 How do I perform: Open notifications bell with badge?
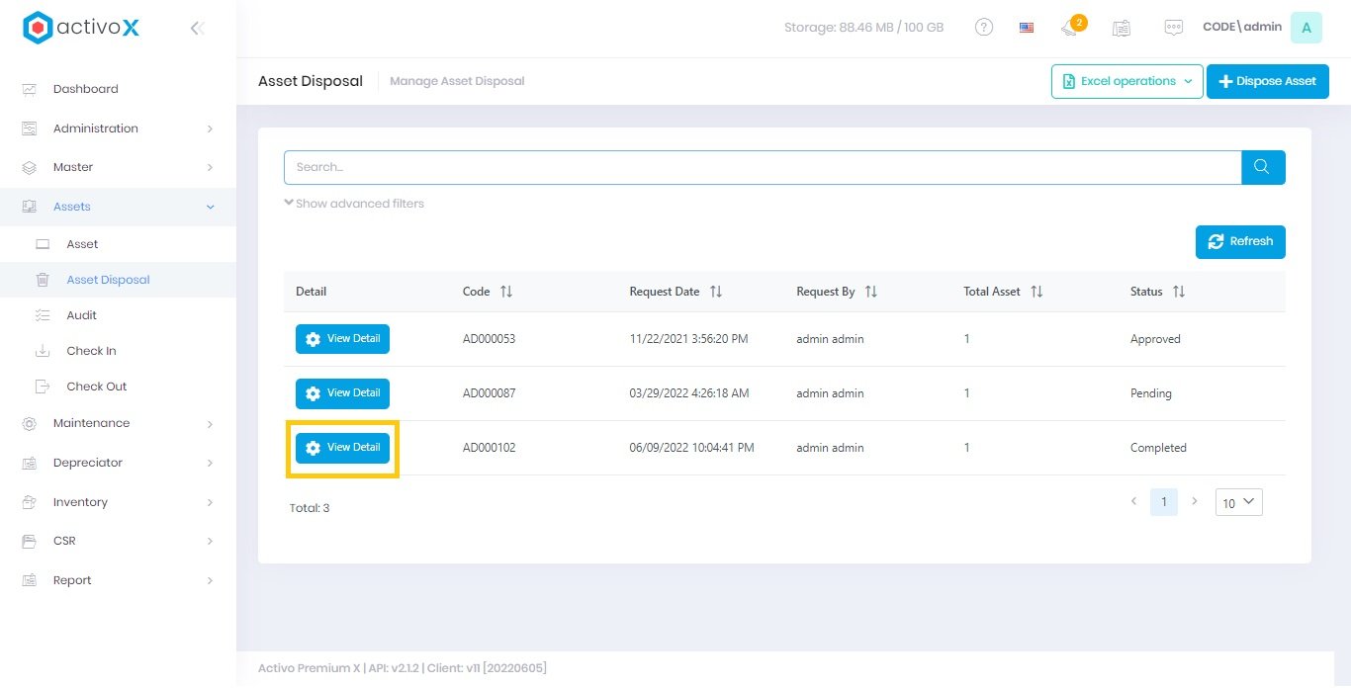pos(1071,28)
